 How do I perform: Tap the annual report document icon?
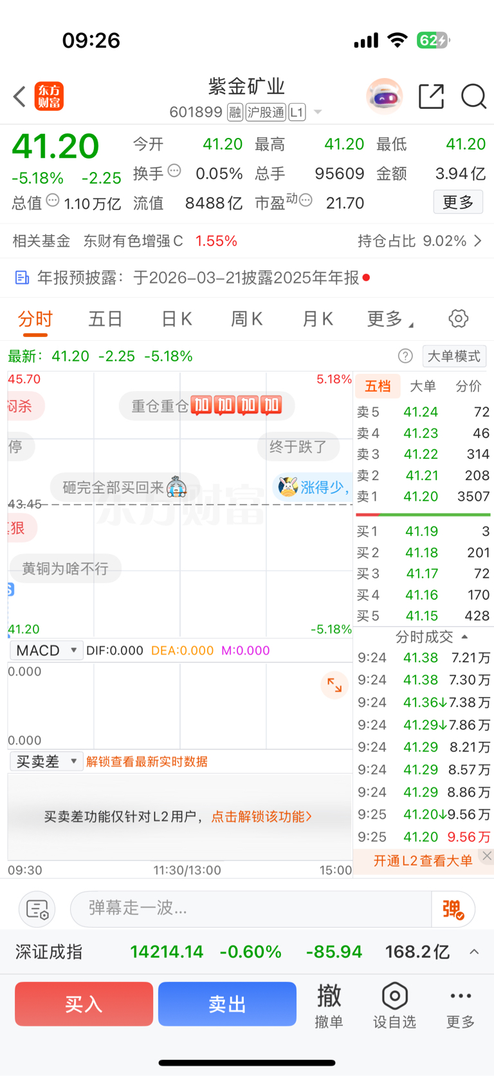pyautogui.click(x=22, y=278)
